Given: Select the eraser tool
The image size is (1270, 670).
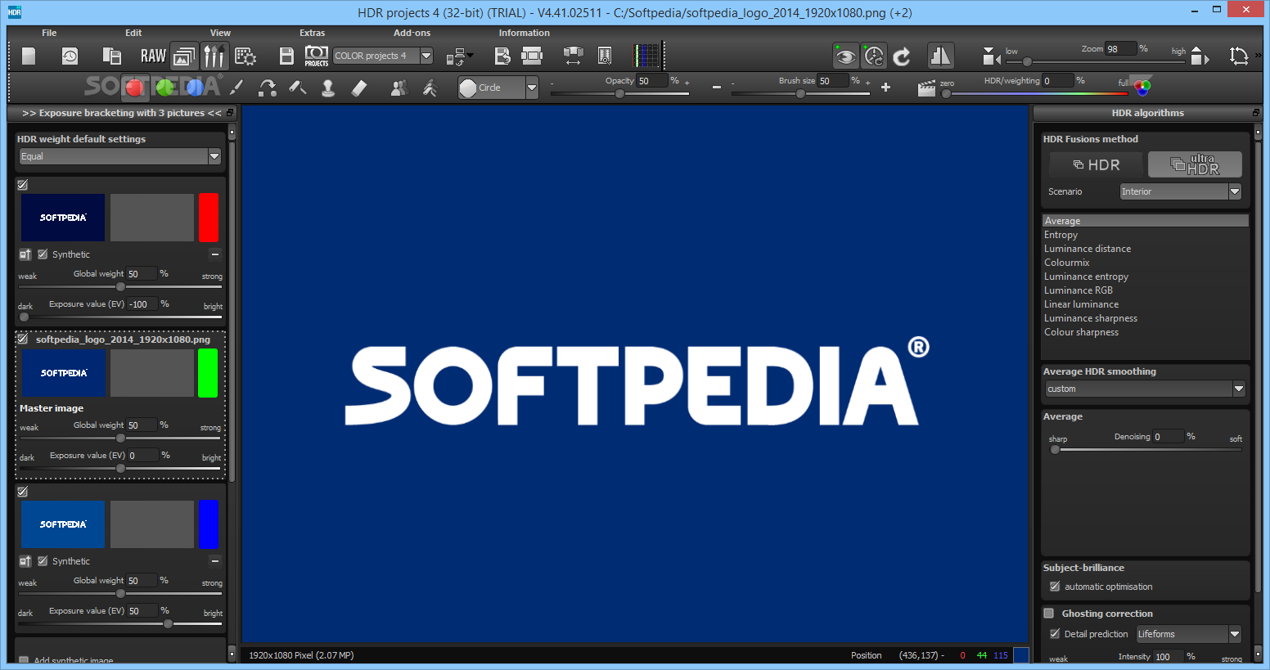Looking at the screenshot, I should coord(359,88).
